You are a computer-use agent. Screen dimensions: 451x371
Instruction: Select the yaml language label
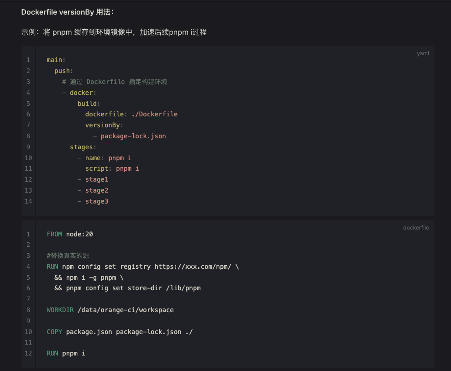coord(423,53)
